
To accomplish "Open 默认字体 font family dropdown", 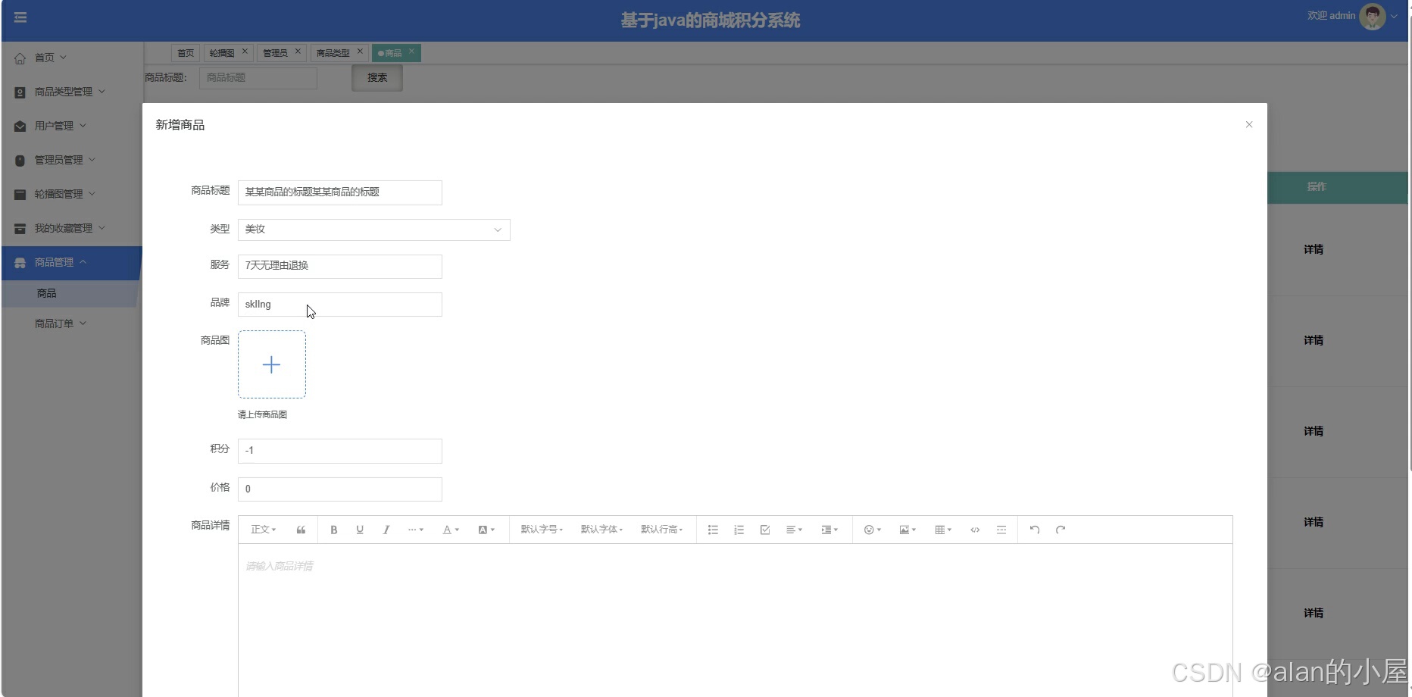I will (x=601, y=530).
